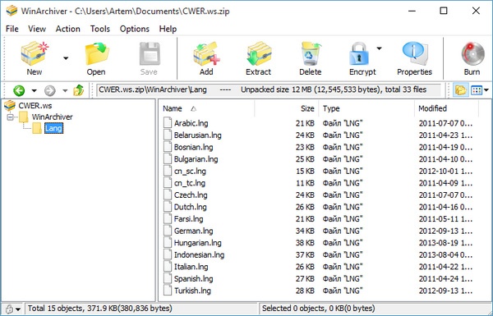Sort by the Name column header
This screenshot has width=493, height=316.
pos(206,108)
